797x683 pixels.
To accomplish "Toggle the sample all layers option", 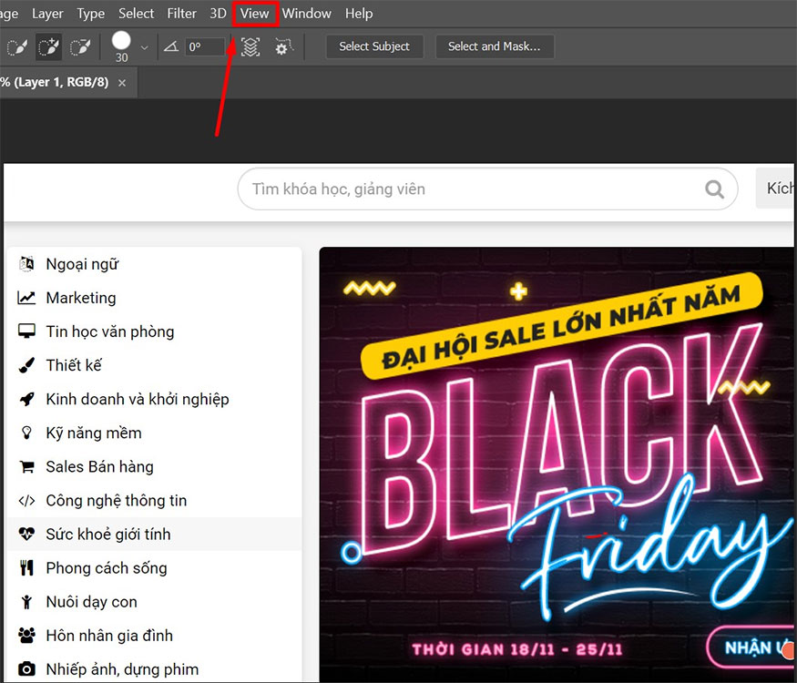I will (x=250, y=46).
